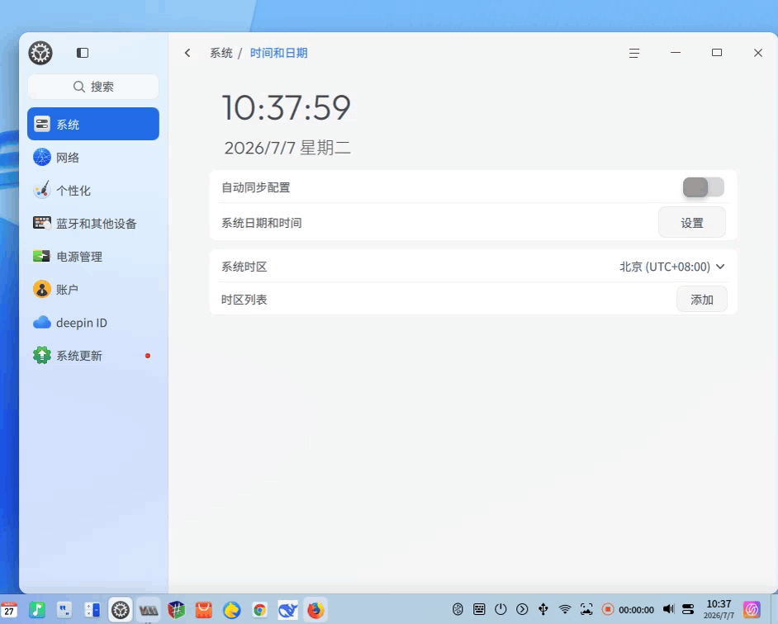
Task: Maximize the Control Center window
Action: (717, 53)
